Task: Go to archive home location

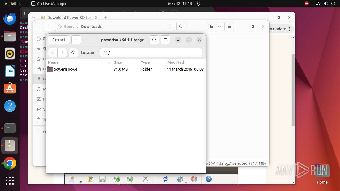Action: tap(73, 53)
